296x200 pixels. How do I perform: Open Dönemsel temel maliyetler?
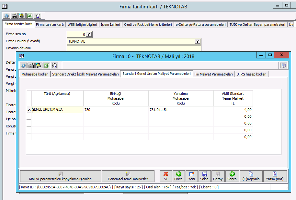coord(128,176)
